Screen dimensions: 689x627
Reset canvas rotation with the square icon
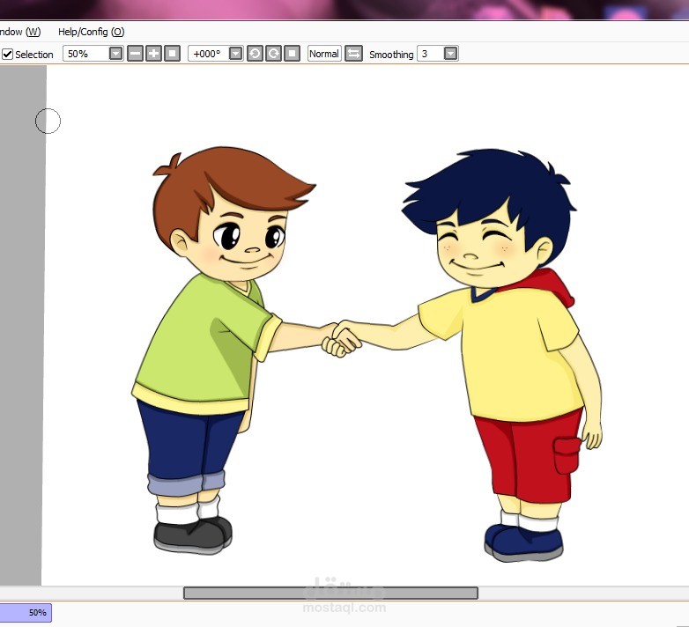tap(292, 54)
